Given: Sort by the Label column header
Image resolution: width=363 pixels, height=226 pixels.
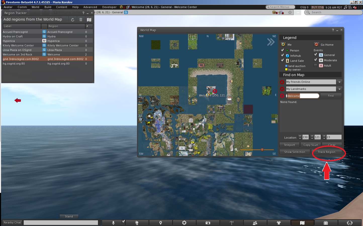Looking at the screenshot, I should pos(22,26).
